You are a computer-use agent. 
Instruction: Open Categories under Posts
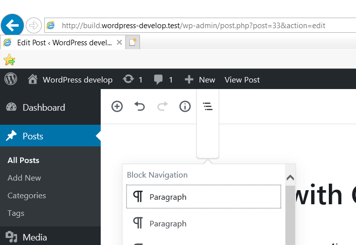click(x=27, y=196)
